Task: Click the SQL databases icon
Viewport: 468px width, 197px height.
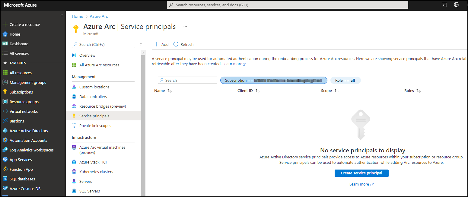Action: coord(5,179)
